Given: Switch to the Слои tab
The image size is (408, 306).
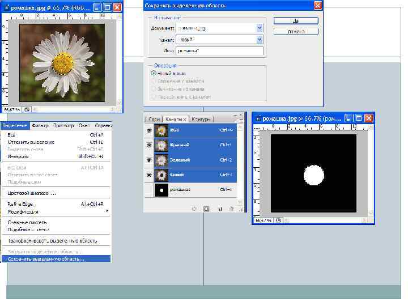Looking at the screenshot, I should click(154, 119).
